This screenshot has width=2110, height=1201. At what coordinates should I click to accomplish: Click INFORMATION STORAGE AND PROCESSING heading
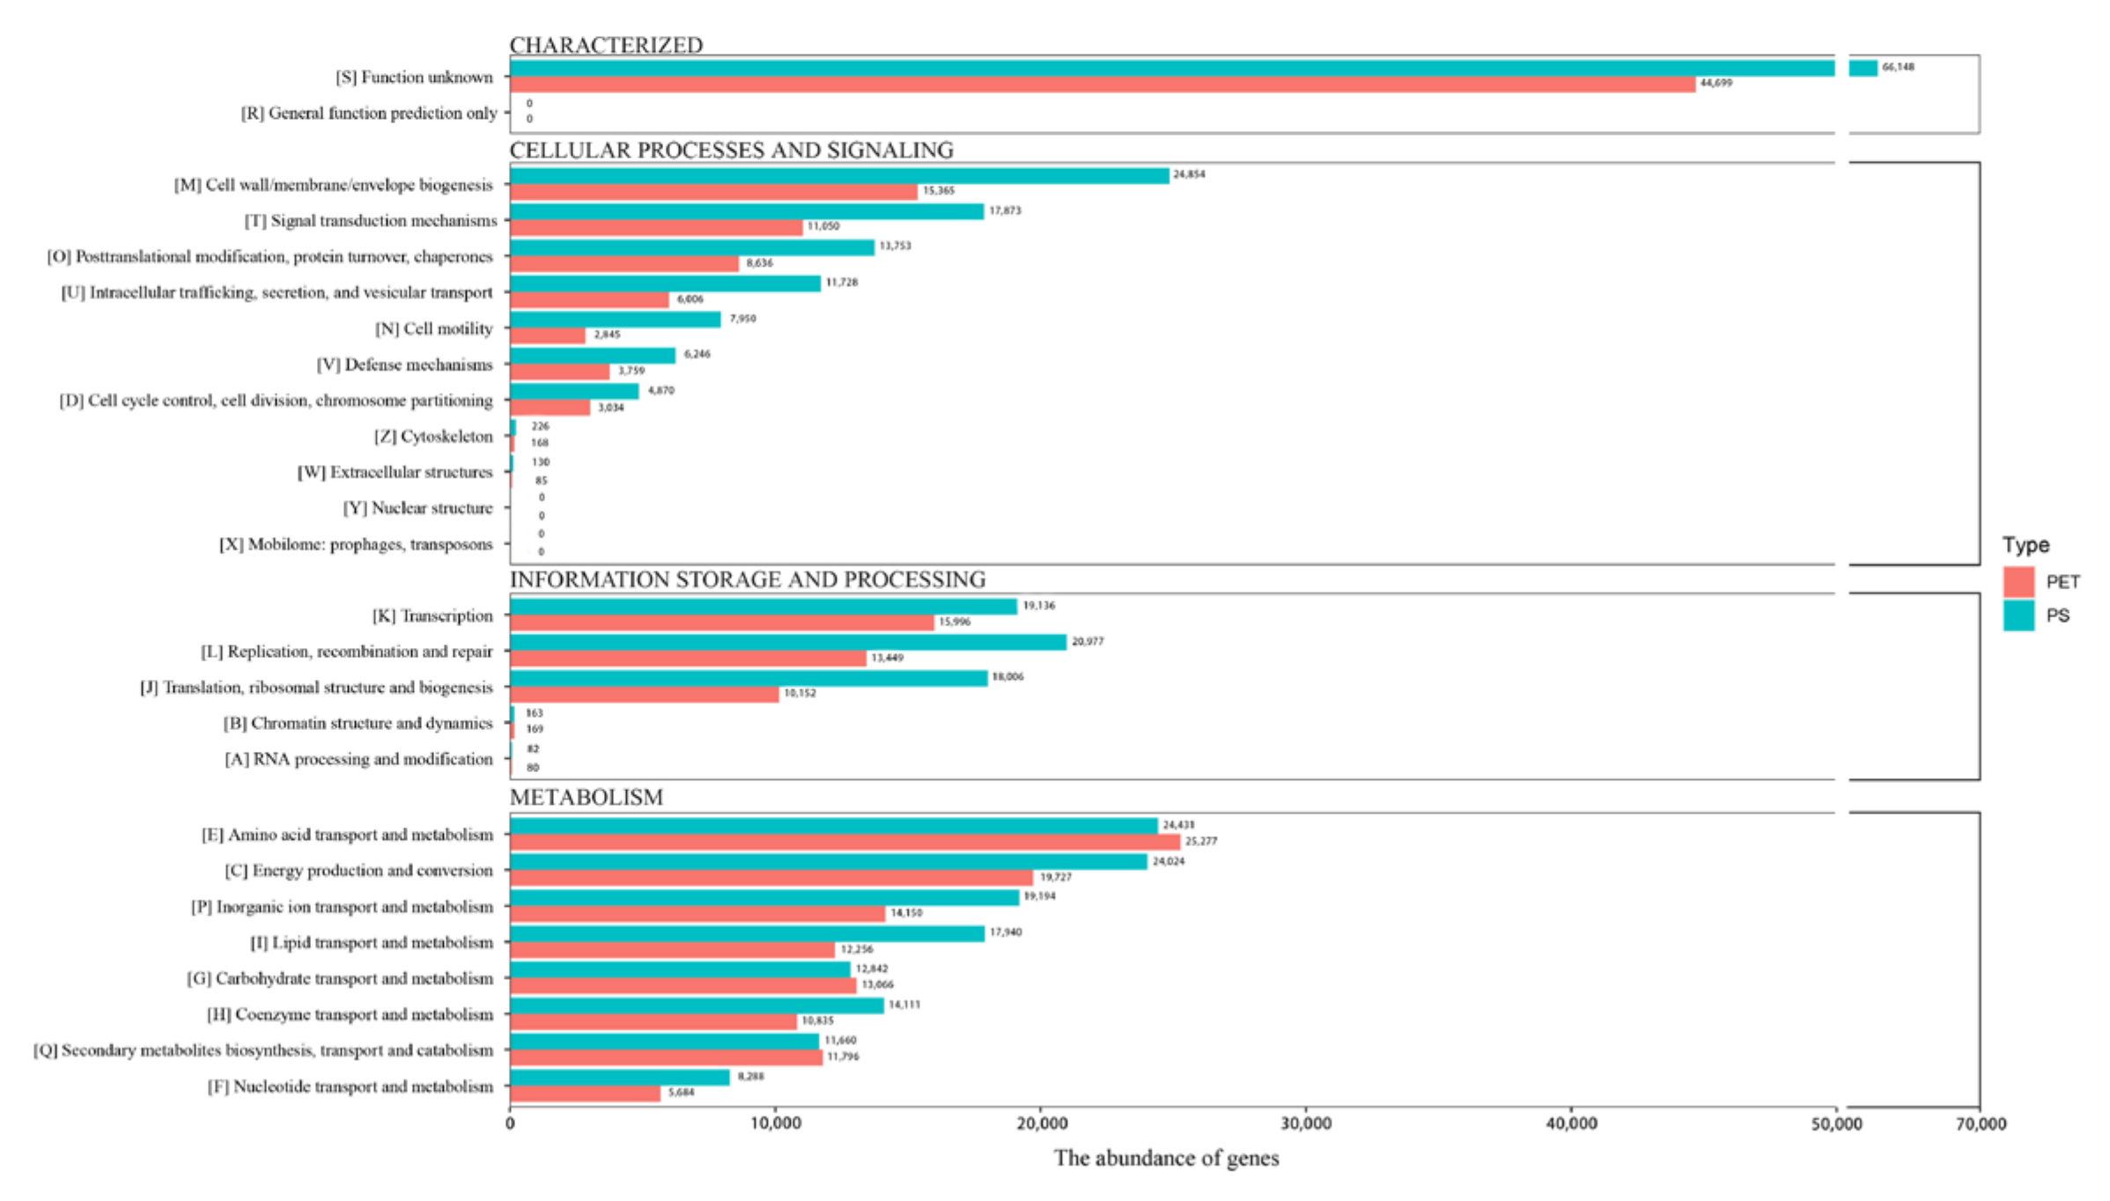(x=747, y=579)
